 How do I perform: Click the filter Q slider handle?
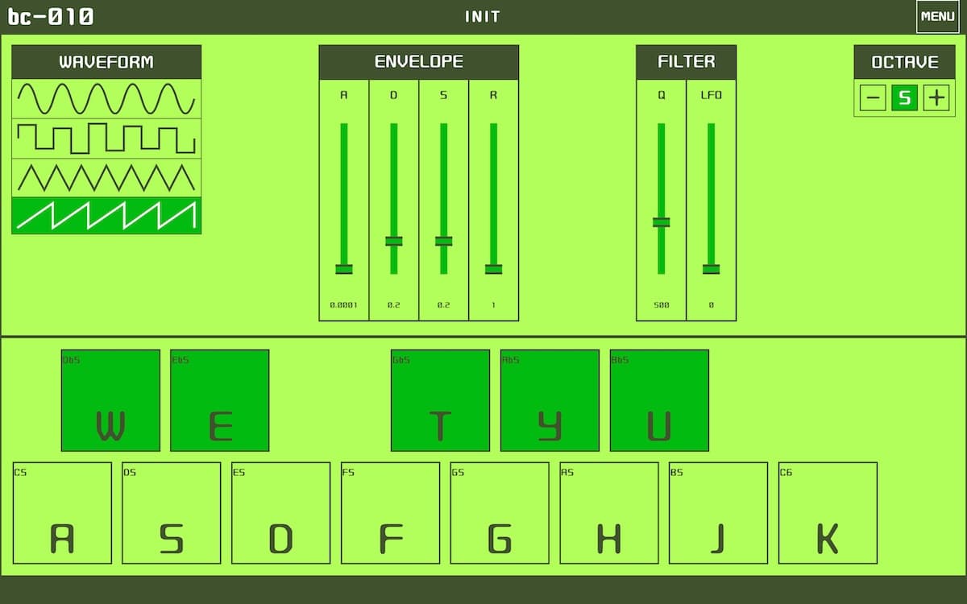click(662, 222)
